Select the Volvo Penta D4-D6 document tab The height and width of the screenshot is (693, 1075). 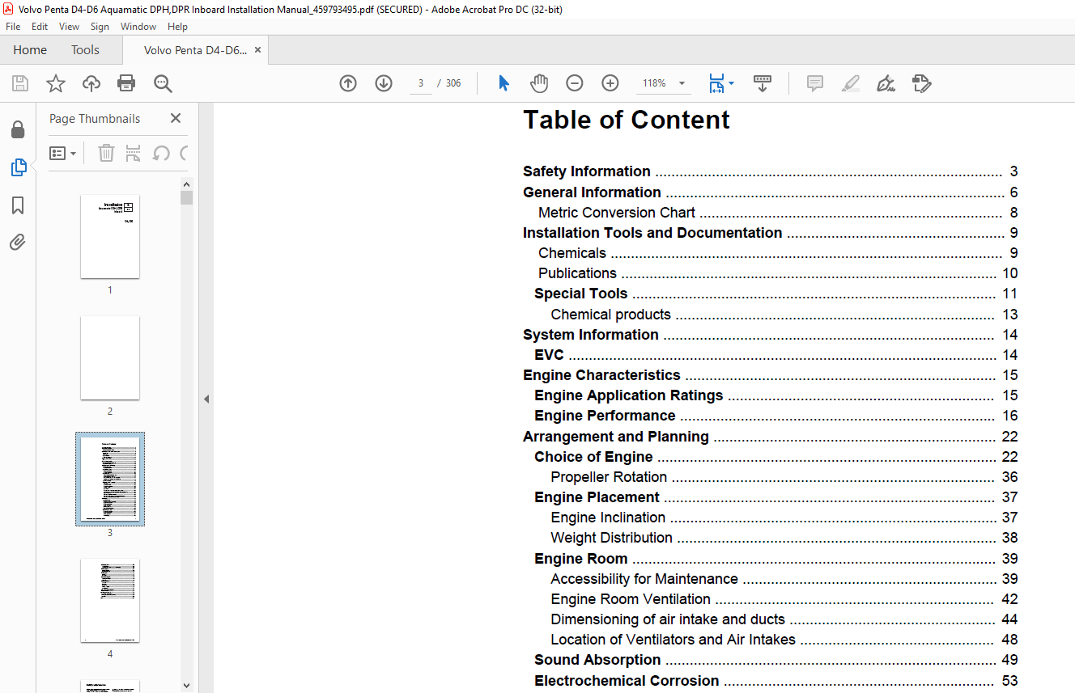click(x=195, y=50)
